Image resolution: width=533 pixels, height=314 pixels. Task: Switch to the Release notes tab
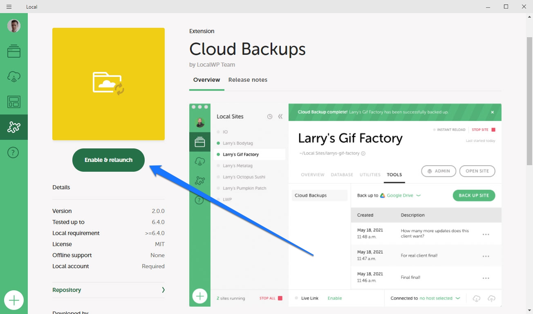point(248,80)
